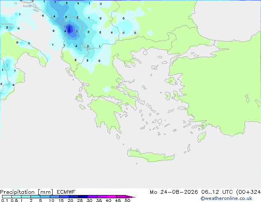The image size is (261, 202).
Task: Click the legend swatch between 45 and 50
Action: click(121, 197)
